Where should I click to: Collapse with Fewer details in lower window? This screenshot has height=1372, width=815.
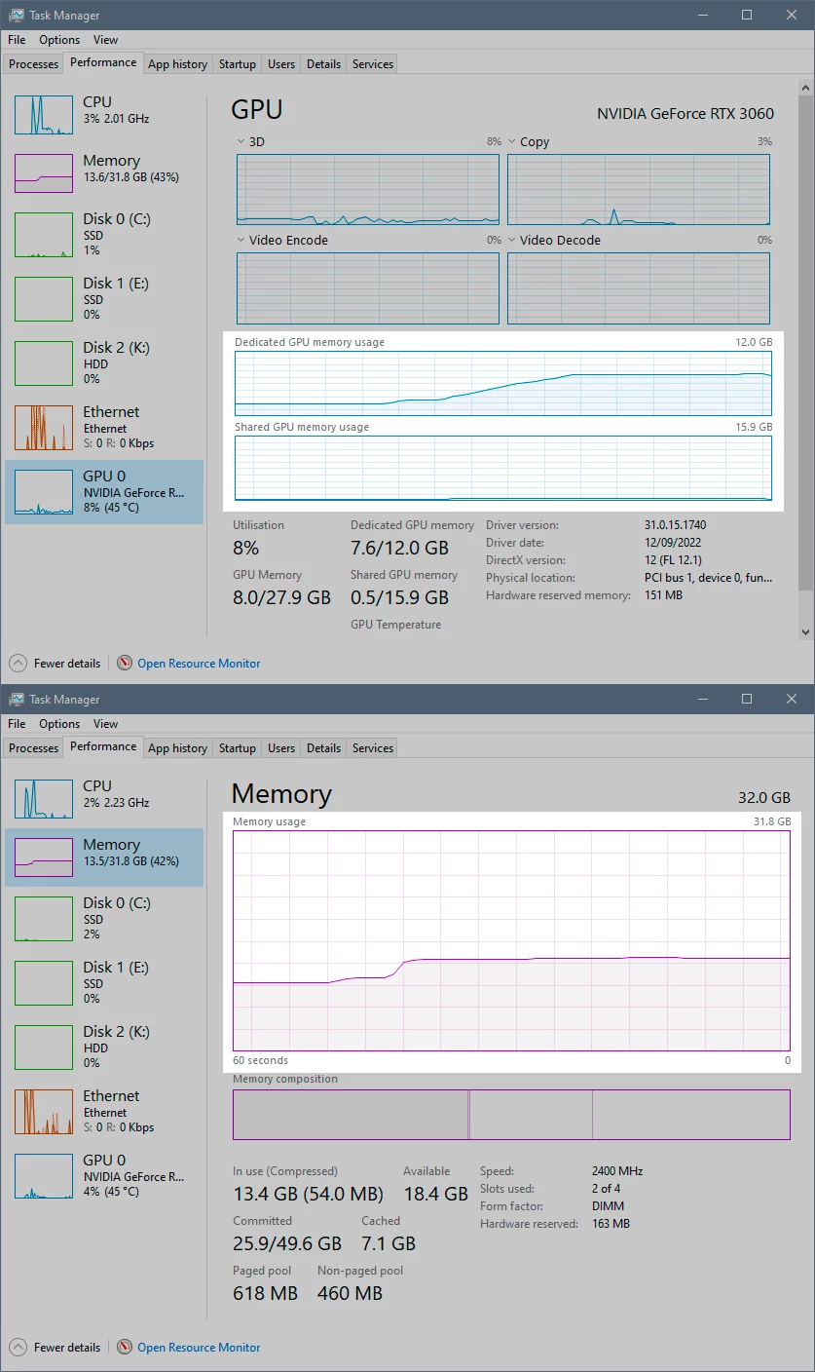pos(56,1348)
